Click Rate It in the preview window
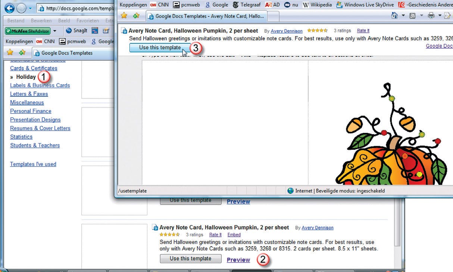The width and height of the screenshot is (453, 272). coord(363,31)
